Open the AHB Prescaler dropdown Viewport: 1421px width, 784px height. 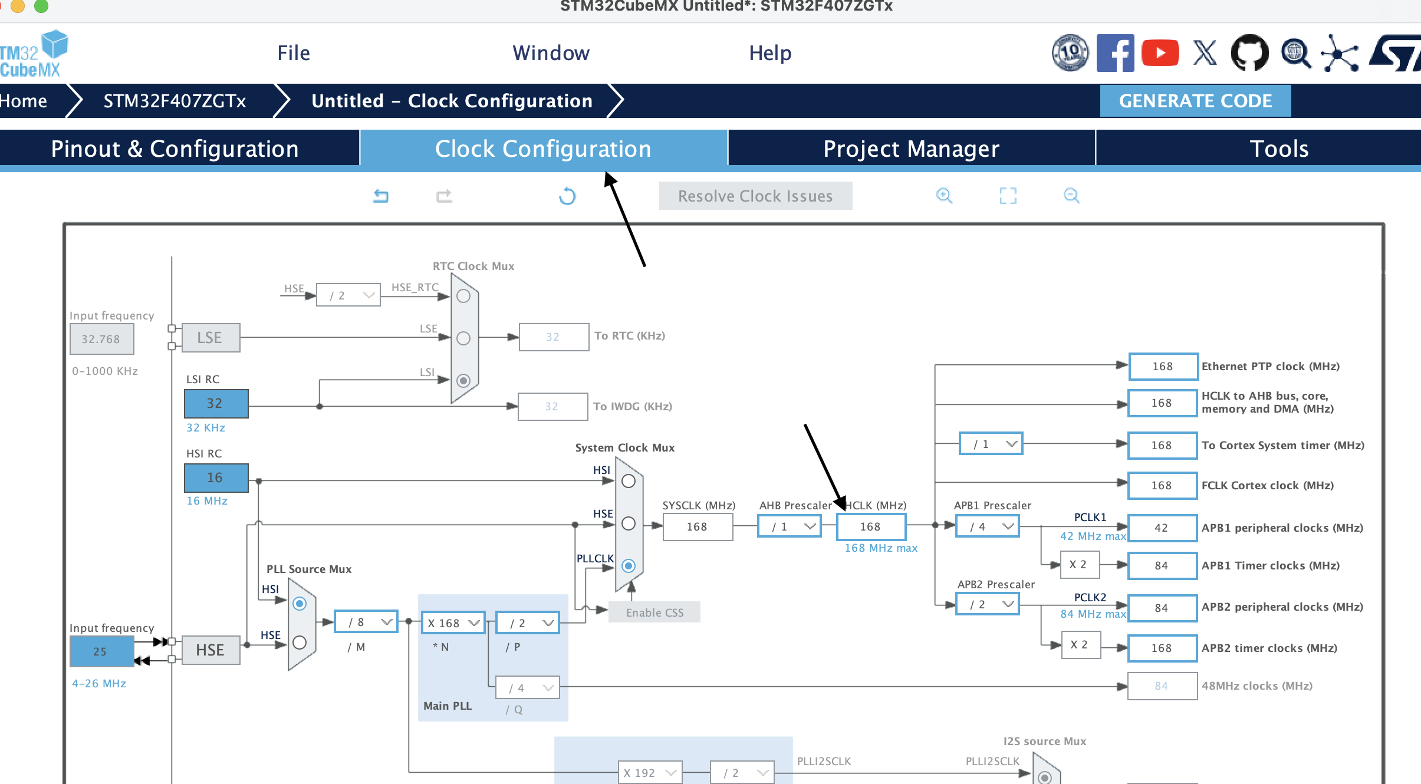(789, 526)
